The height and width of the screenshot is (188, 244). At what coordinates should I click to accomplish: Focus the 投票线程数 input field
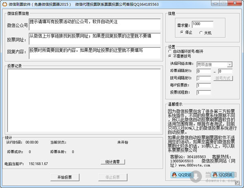(x=204, y=93)
